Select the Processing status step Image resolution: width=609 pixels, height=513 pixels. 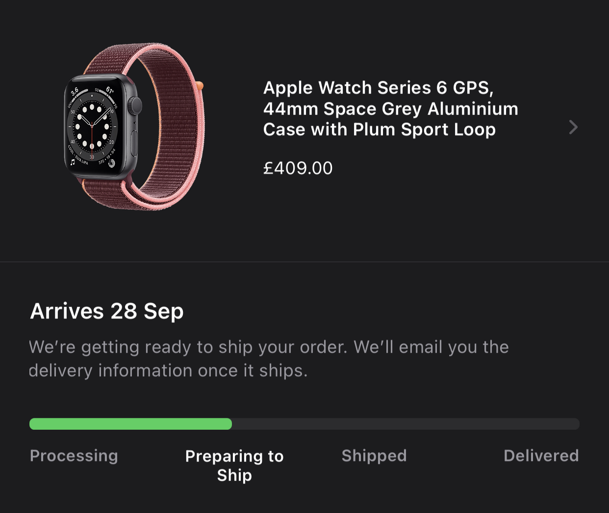[x=74, y=456]
